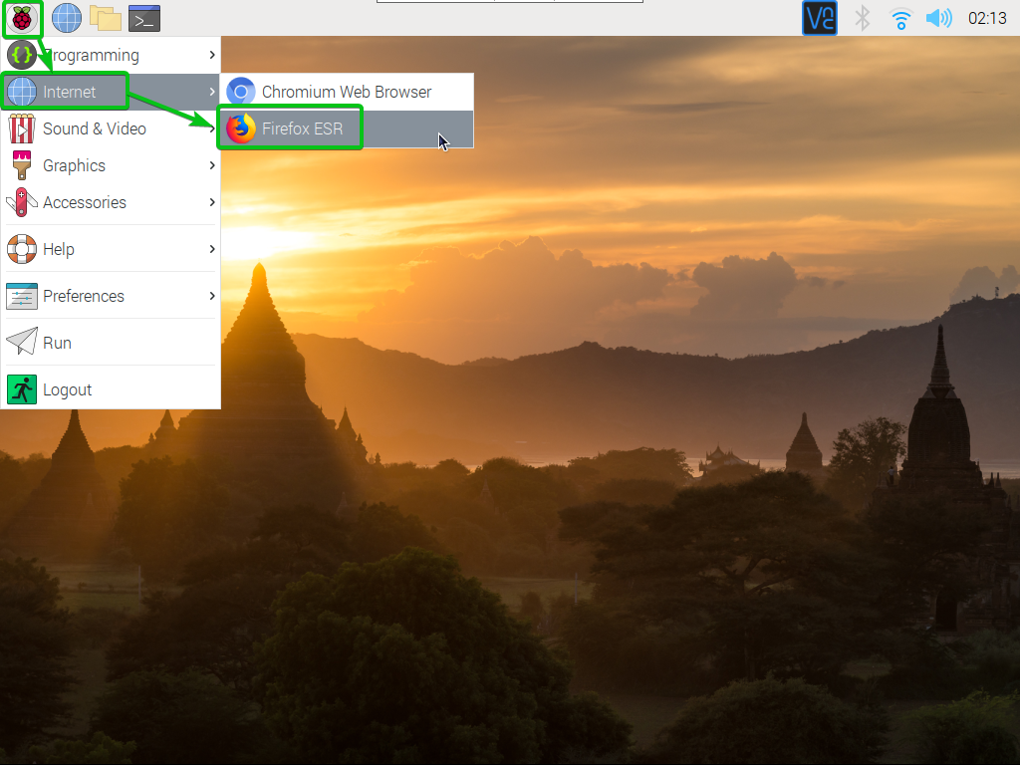The image size is (1020, 765).
Task: Click the Logout running man icon
Action: [22, 389]
